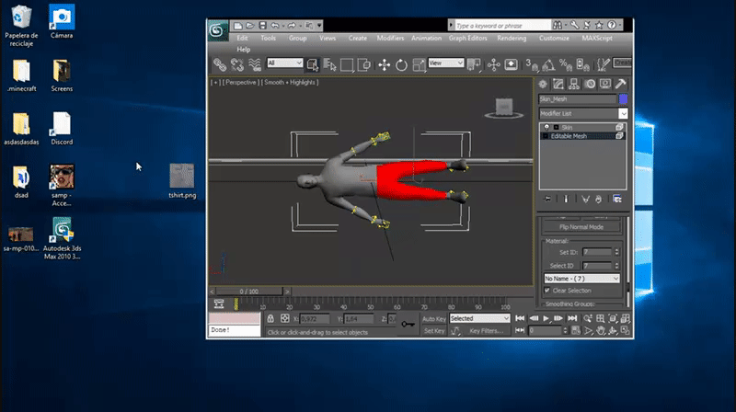Open the selection filter All dropdown

pos(285,63)
